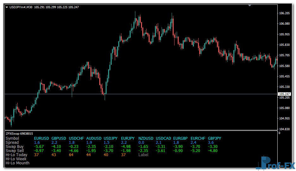Select GBPJPY at the end of symbols
Image resolution: width=296 pixels, height=171 pixels.
pos(214,138)
